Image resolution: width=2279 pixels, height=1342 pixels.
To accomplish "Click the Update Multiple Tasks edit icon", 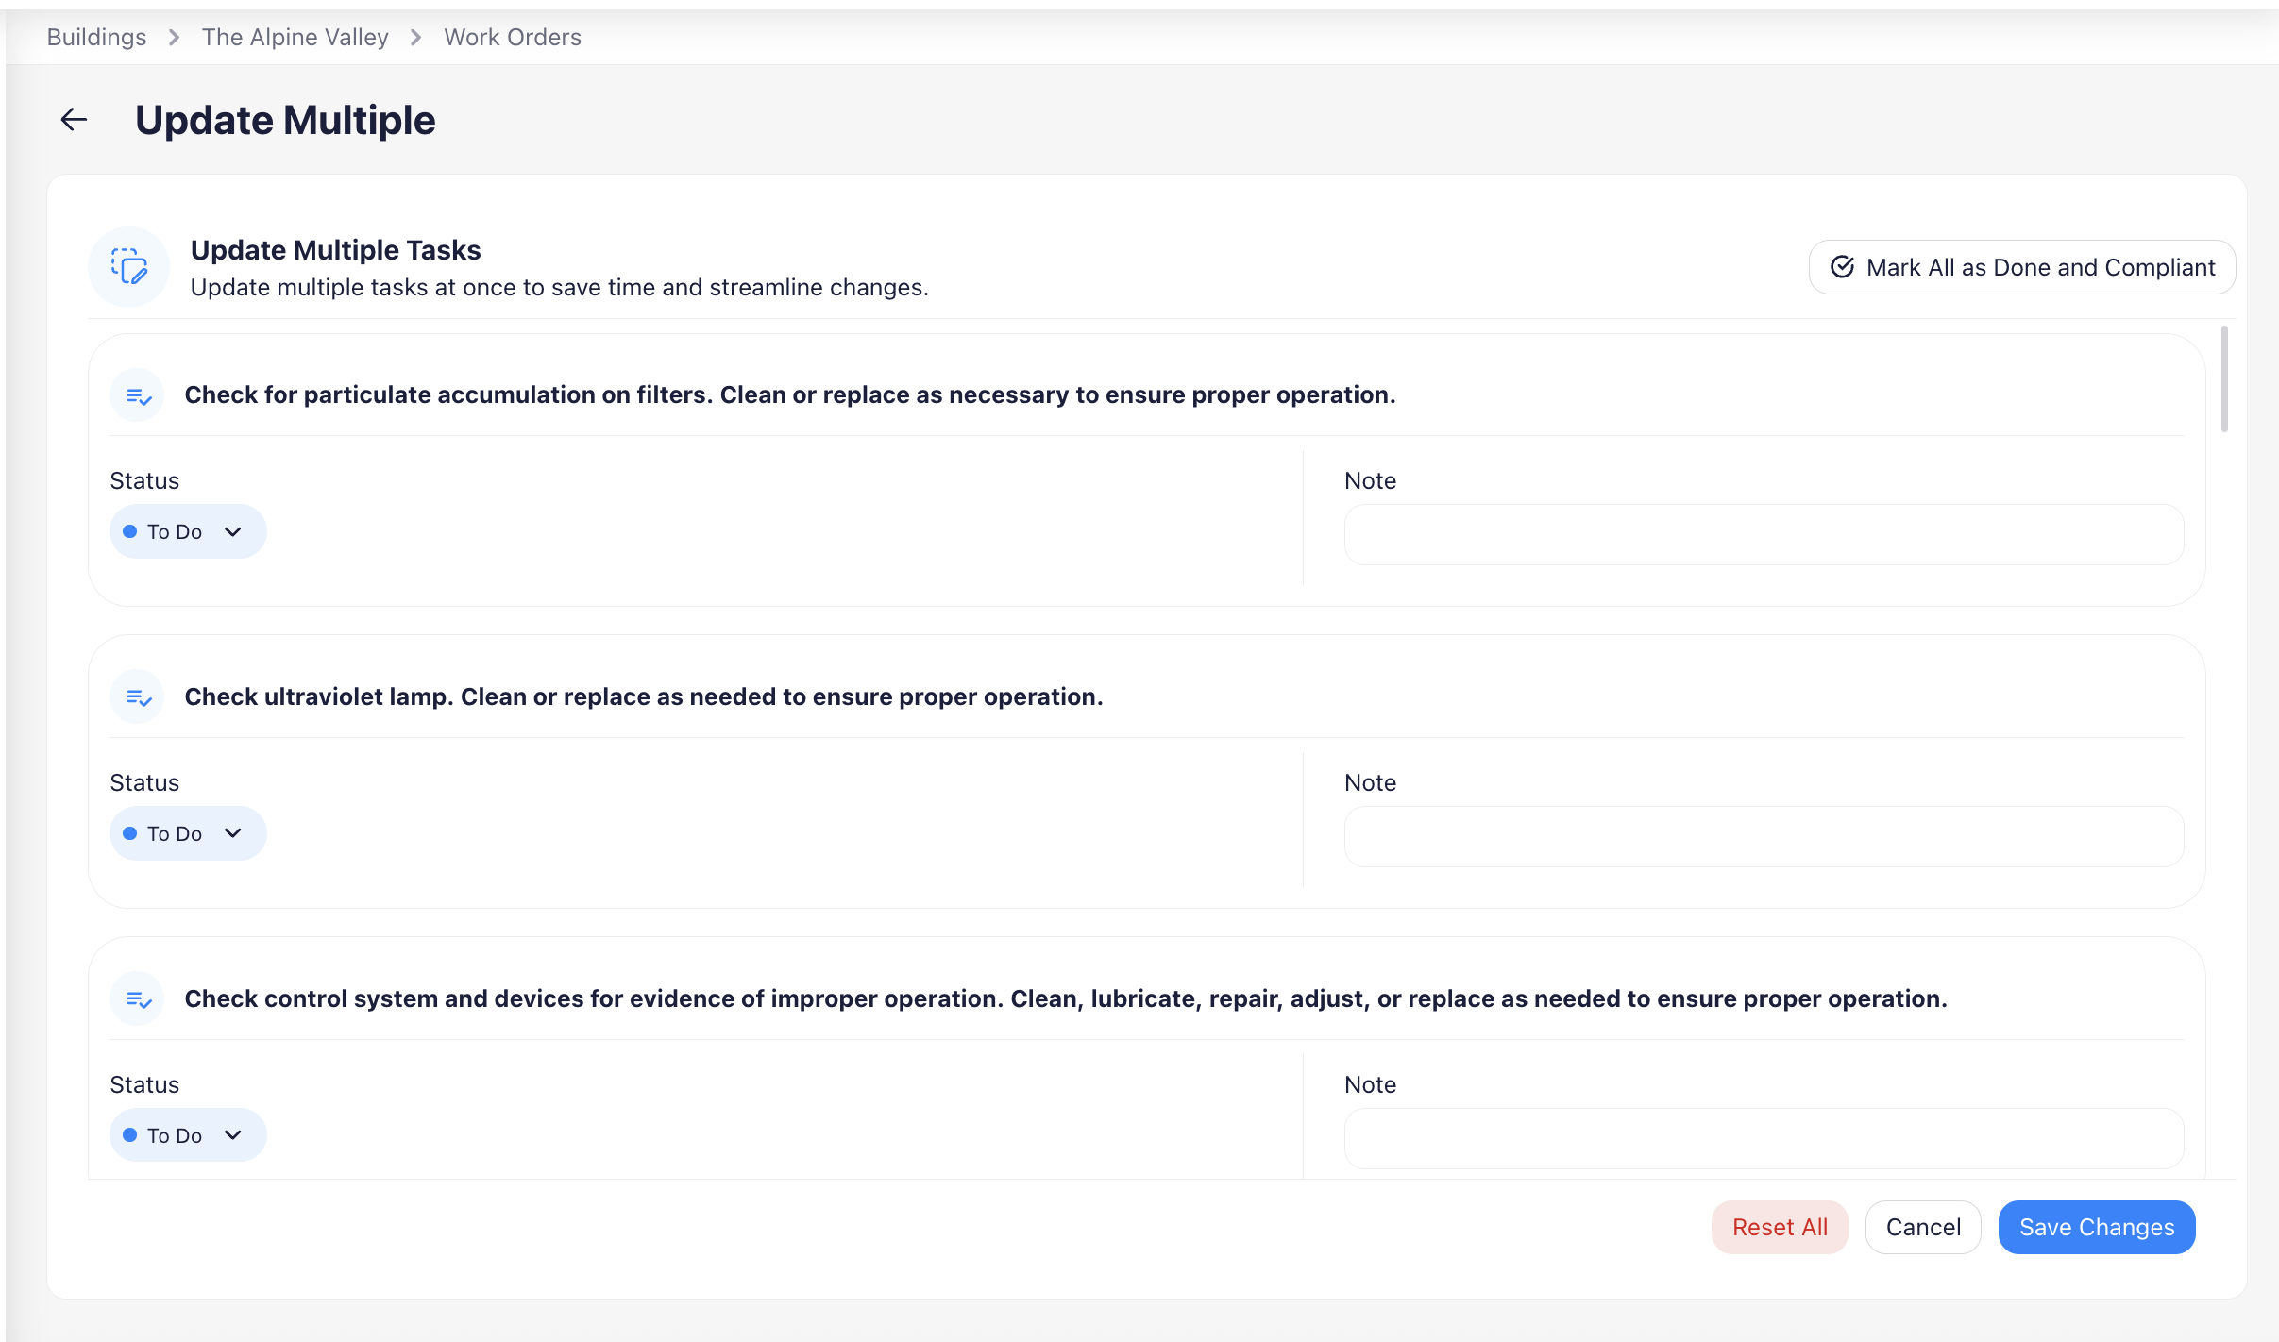I will [129, 267].
